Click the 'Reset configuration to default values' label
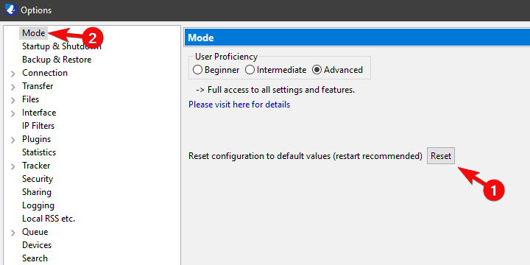 pos(305,156)
